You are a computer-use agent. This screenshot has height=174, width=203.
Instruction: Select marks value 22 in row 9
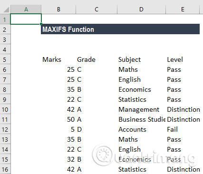[x=58, y=99]
